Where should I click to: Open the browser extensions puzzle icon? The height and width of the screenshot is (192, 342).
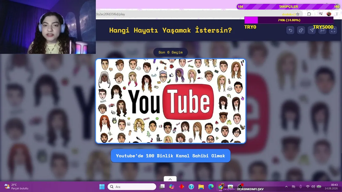pos(309,14)
